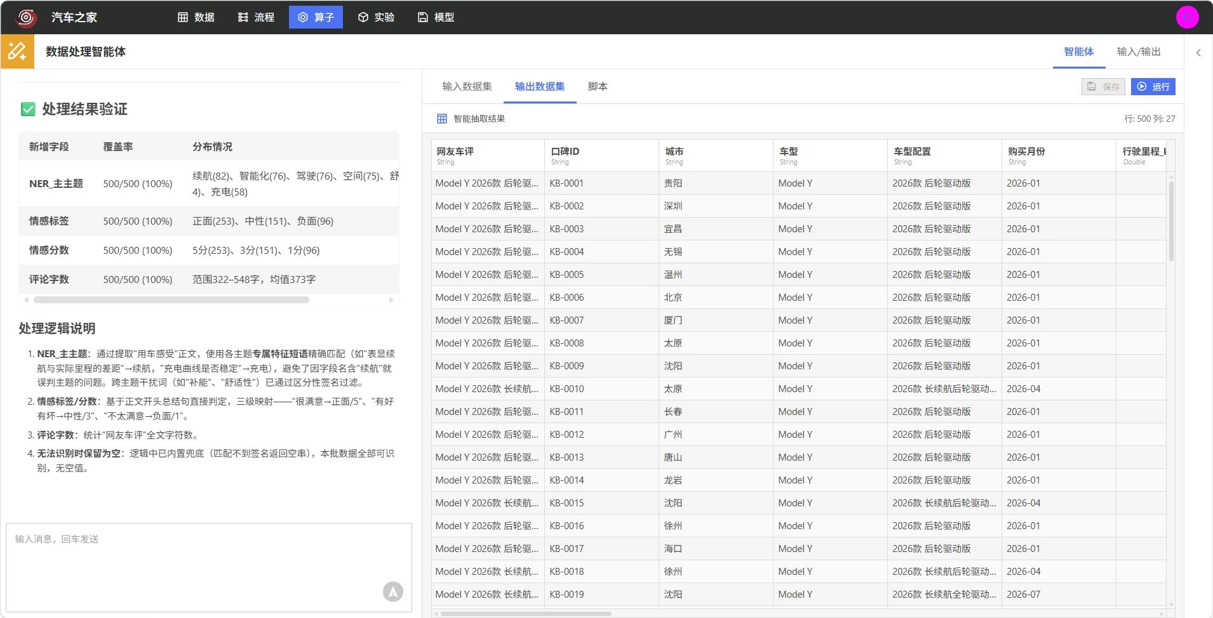Click the 保存 button
The image size is (1213, 618).
pyautogui.click(x=1103, y=86)
